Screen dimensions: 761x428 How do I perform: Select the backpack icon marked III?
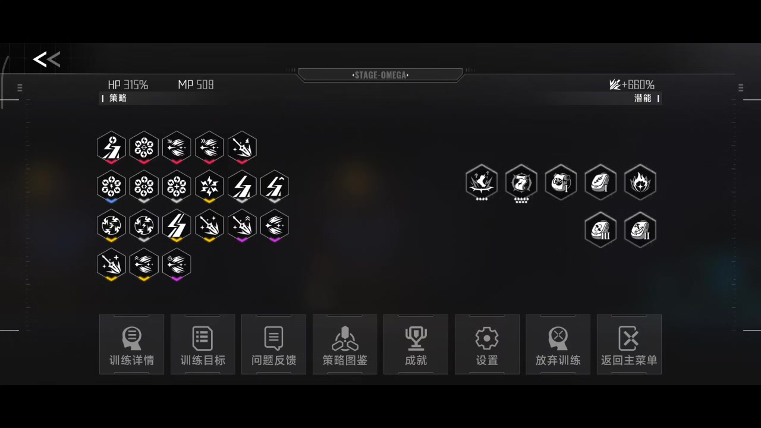(600, 229)
